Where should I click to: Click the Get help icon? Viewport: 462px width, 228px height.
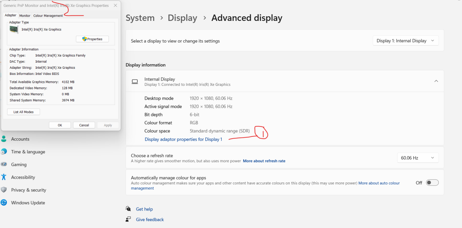128,209
